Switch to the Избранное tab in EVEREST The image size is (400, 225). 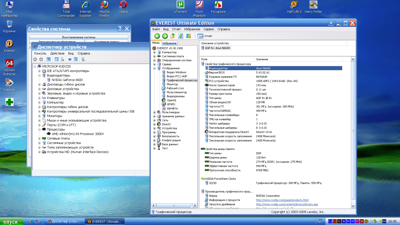tap(169, 43)
